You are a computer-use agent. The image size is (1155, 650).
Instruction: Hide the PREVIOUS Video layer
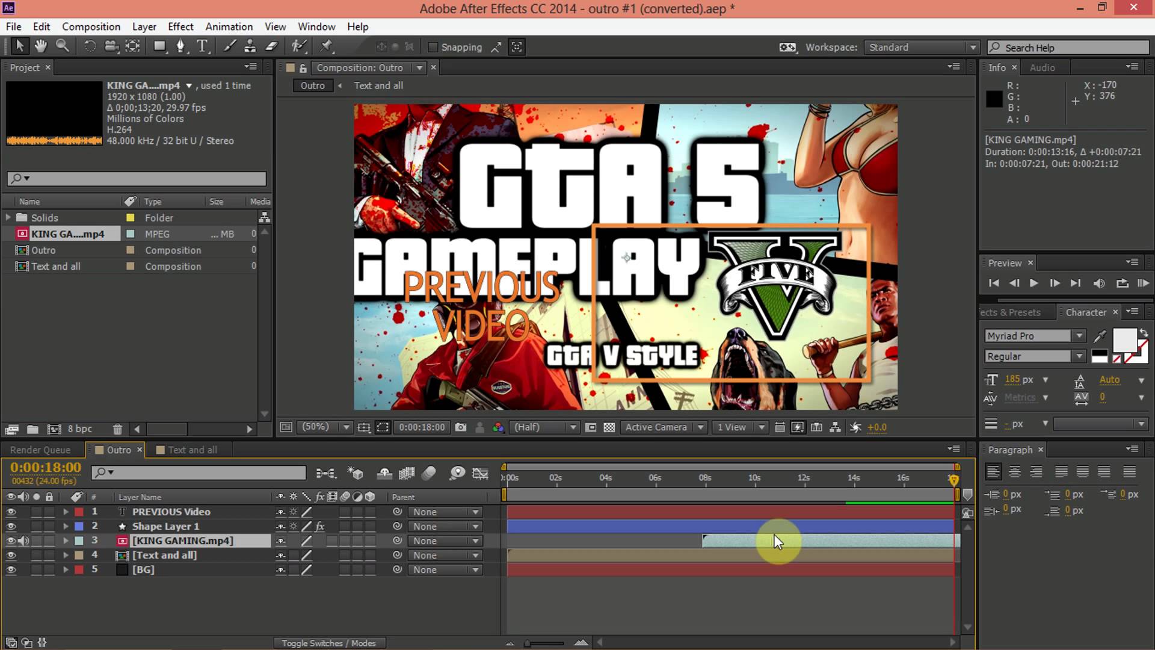point(11,512)
